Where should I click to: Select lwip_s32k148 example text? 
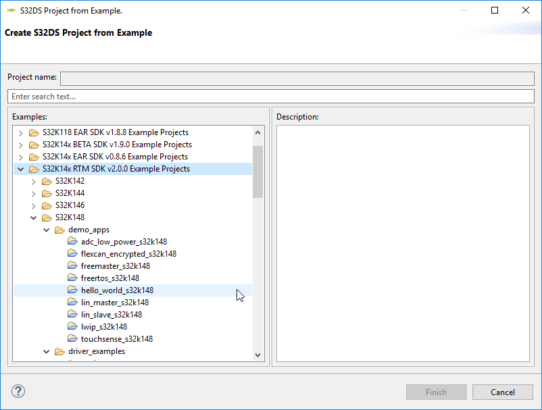(104, 327)
